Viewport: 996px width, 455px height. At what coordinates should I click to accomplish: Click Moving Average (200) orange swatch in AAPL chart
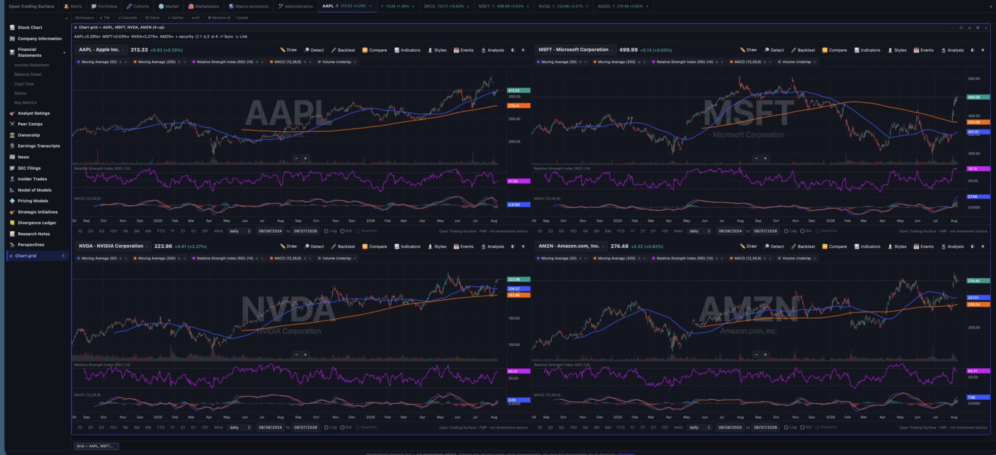tap(135, 62)
